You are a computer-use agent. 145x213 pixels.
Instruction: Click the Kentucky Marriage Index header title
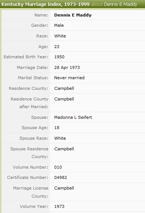pyautogui.click(x=45, y=4)
